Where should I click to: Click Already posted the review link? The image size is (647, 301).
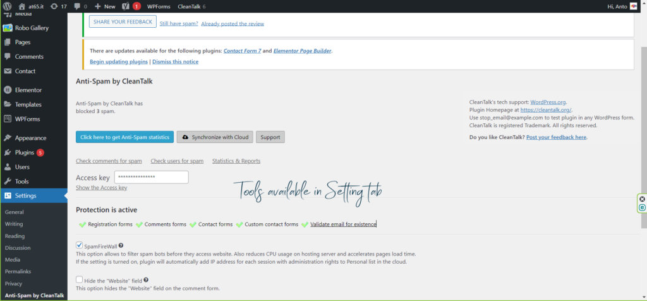pos(233,23)
